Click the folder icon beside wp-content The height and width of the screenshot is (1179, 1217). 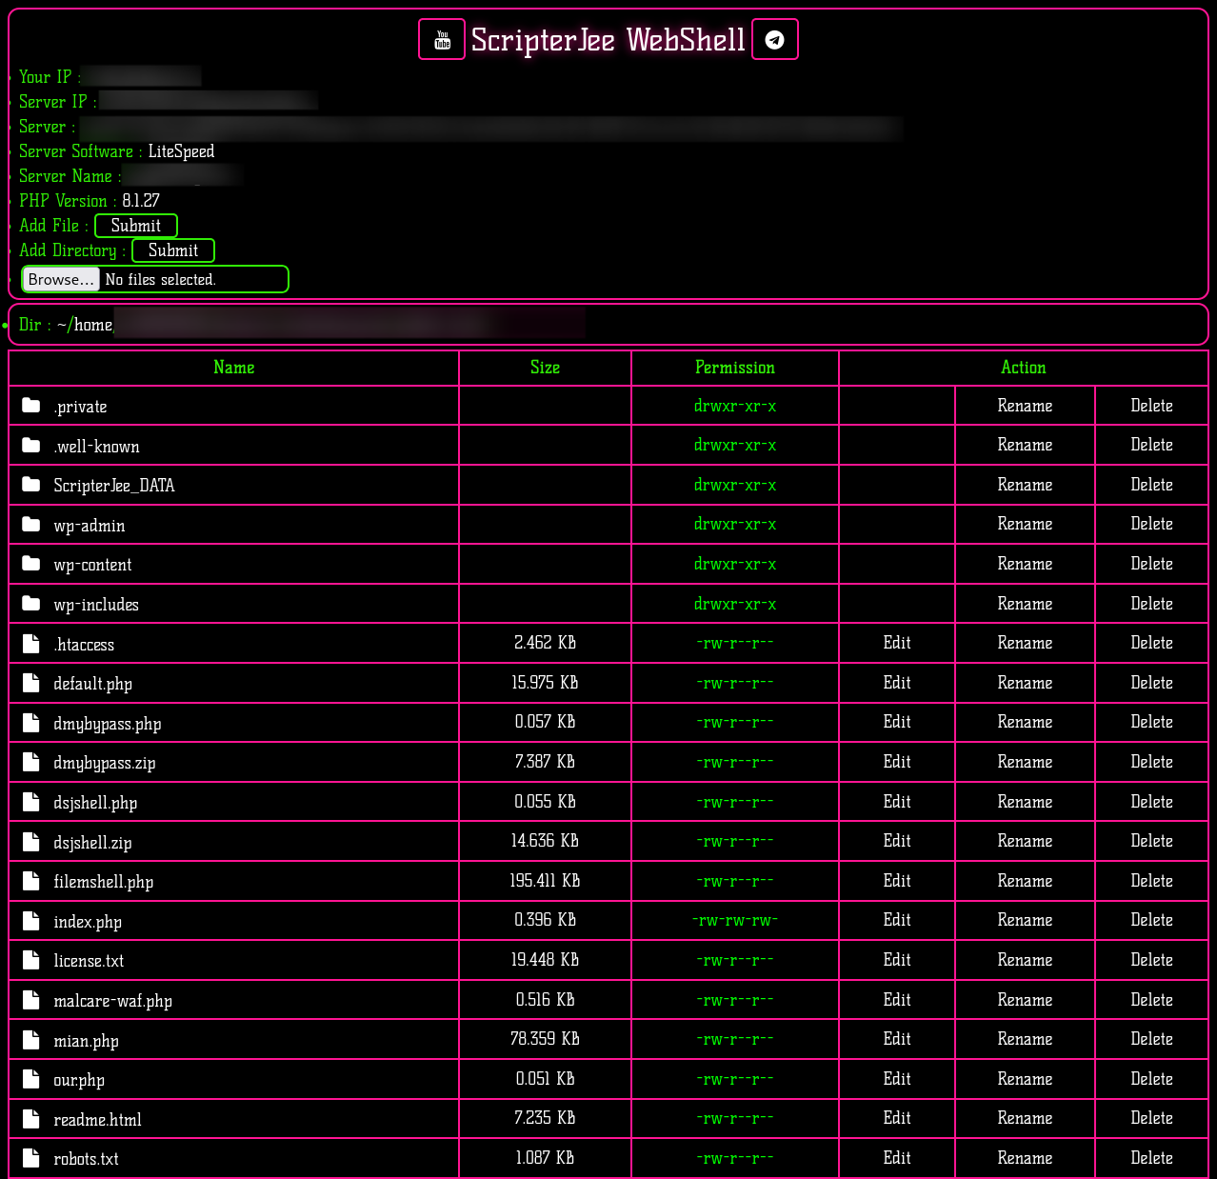tap(31, 564)
